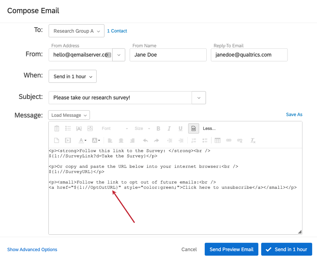Expand the From Address dropdown
Image resolution: width=317 pixels, height=260 pixels.
(x=119, y=55)
